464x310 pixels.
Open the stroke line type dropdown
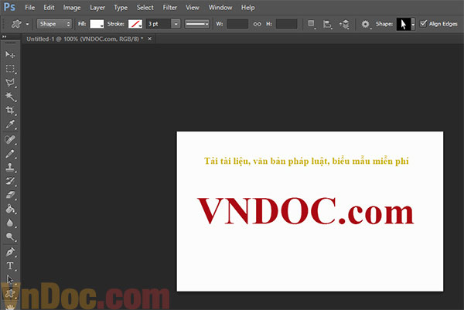pyautogui.click(x=196, y=24)
